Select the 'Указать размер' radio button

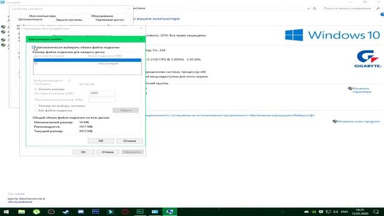[x=36, y=89]
